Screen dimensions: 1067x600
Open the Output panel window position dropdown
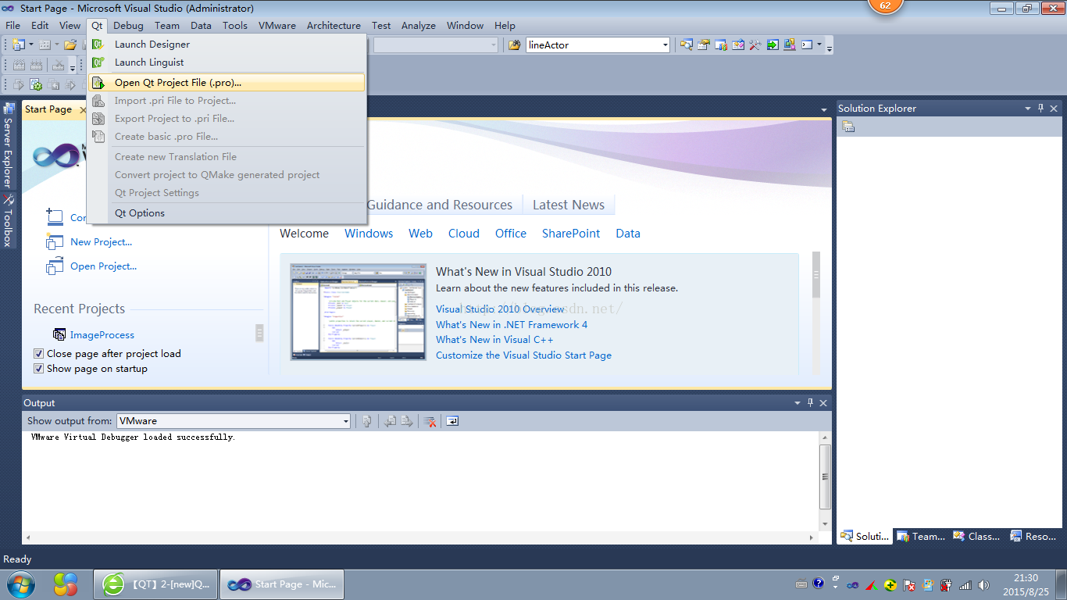click(797, 403)
